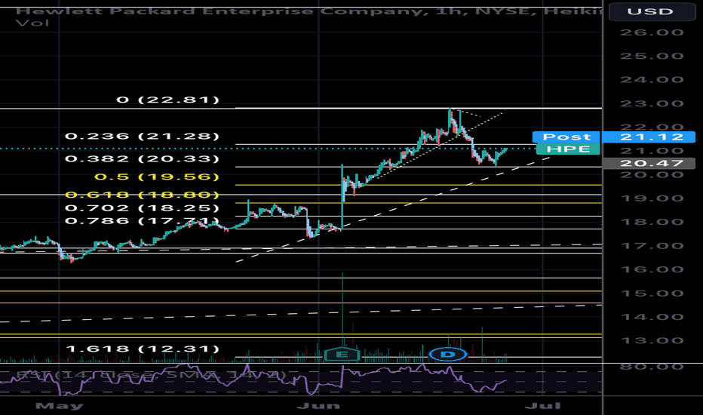703x415 pixels.
Task: Click the dividend D marker icon
Action: tap(448, 355)
